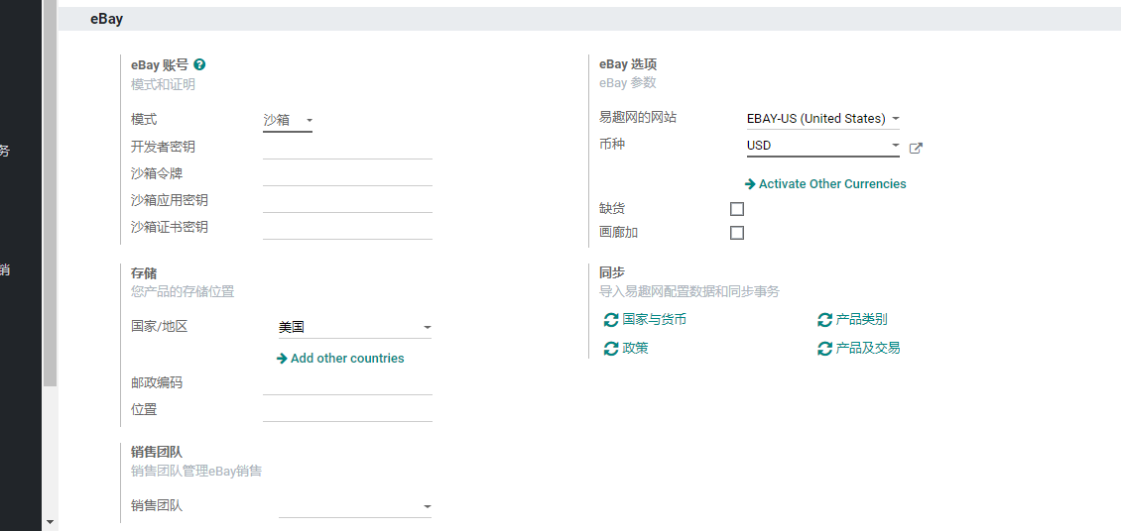Image resolution: width=1121 pixels, height=531 pixels.
Task: Click the 模式和证明 subtitle text
Action: pyautogui.click(x=163, y=85)
